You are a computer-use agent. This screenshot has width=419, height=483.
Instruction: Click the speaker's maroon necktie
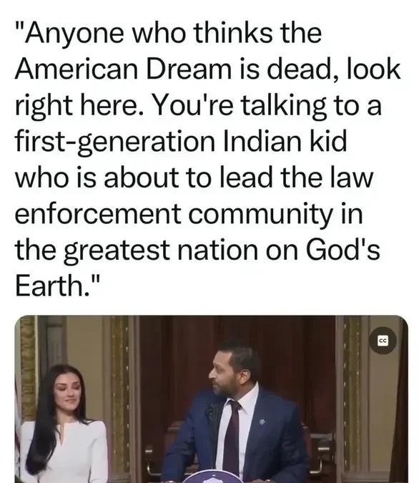(x=231, y=437)
